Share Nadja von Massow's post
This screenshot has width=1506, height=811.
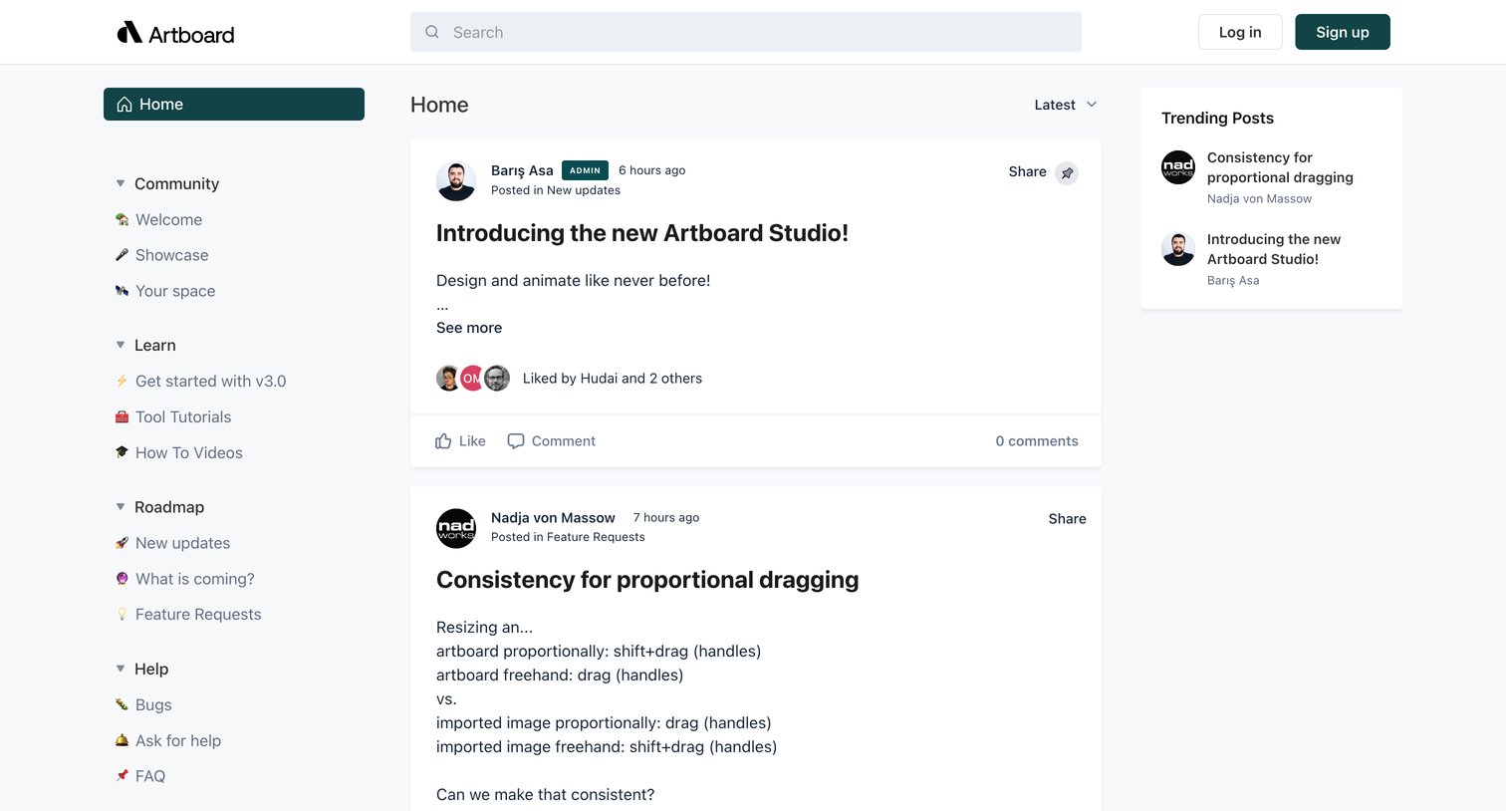[1067, 518]
